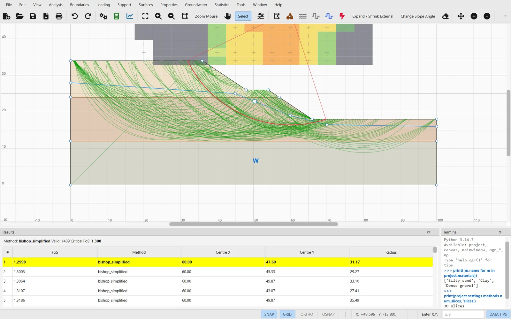Open an existing project folder

coord(20,16)
